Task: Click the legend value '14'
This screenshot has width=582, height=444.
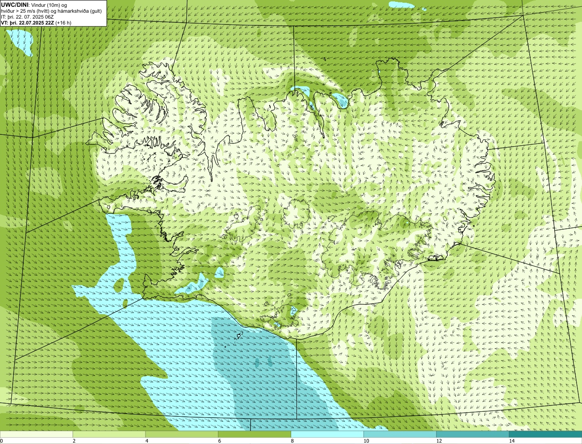Action: point(512,441)
